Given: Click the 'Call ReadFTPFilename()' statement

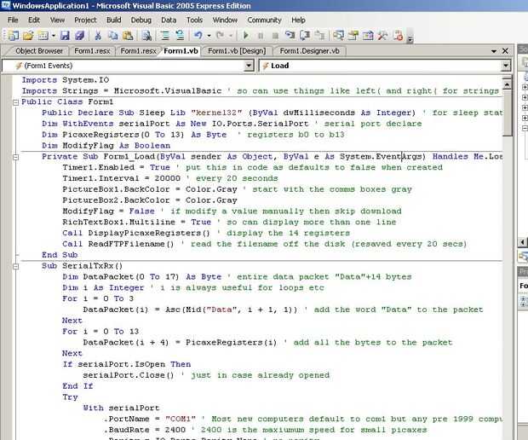Looking at the screenshot, I should click(x=118, y=244).
